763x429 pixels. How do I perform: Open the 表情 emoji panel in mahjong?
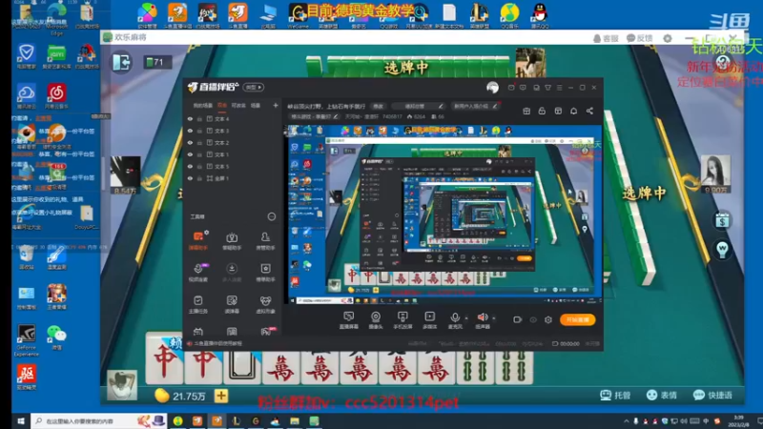pos(662,395)
